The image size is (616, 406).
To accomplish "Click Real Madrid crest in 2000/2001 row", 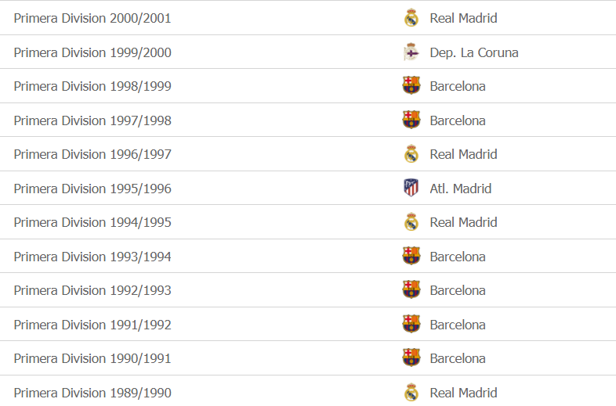I will (x=411, y=18).
